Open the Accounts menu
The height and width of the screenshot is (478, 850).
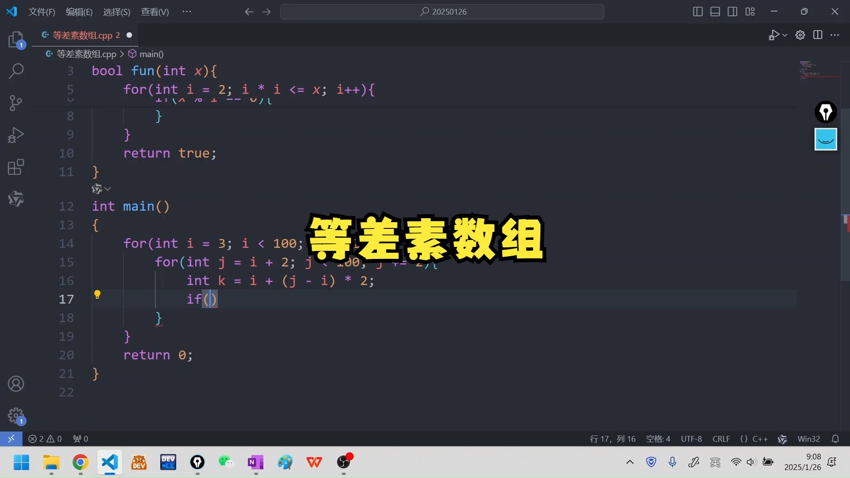point(16,384)
